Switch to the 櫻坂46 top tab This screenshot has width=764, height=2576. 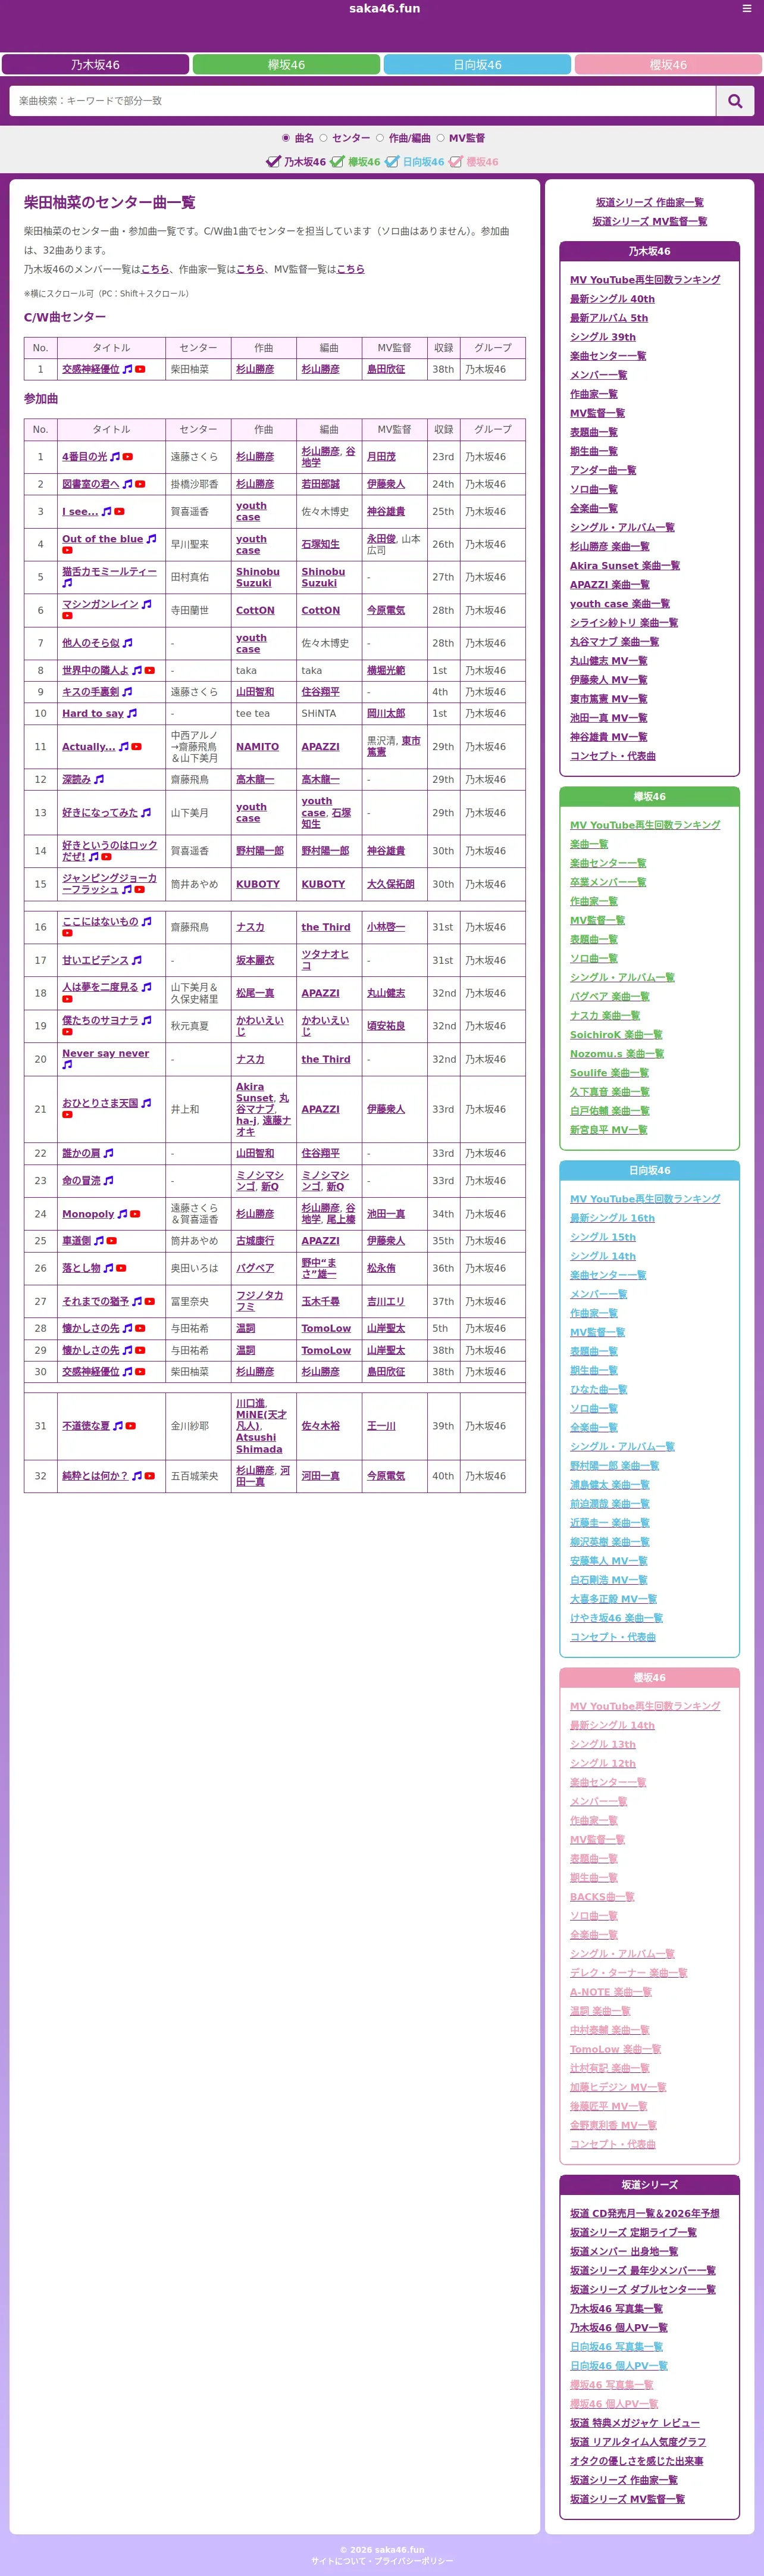(668, 65)
